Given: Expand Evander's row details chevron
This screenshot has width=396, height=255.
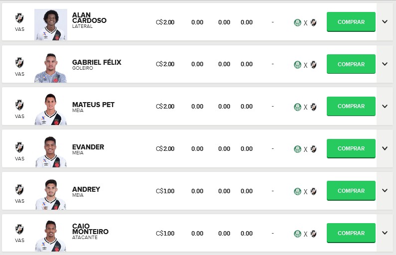Looking at the screenshot, I should coord(385,148).
